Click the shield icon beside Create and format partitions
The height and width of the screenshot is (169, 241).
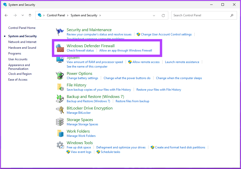(x=152, y=147)
